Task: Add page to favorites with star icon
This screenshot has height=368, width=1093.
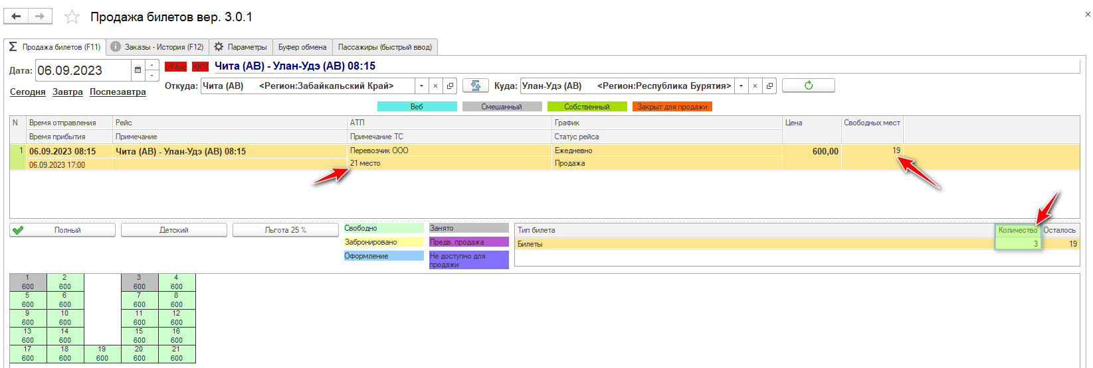Action: (x=72, y=17)
